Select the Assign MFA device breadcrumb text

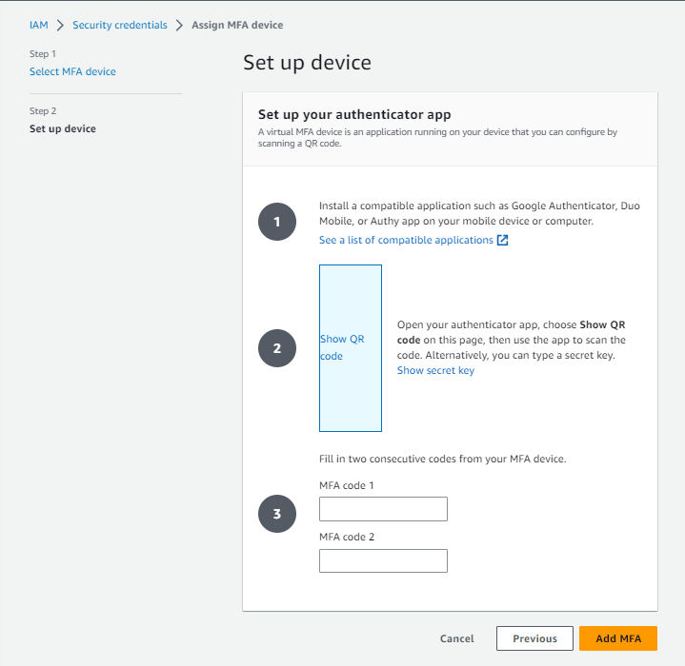(x=237, y=26)
